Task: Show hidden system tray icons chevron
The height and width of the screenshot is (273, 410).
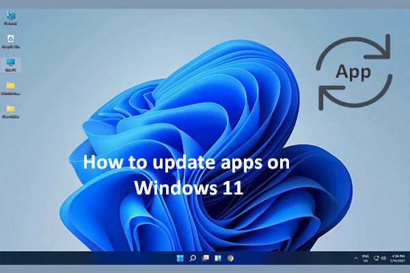Action: (x=356, y=259)
